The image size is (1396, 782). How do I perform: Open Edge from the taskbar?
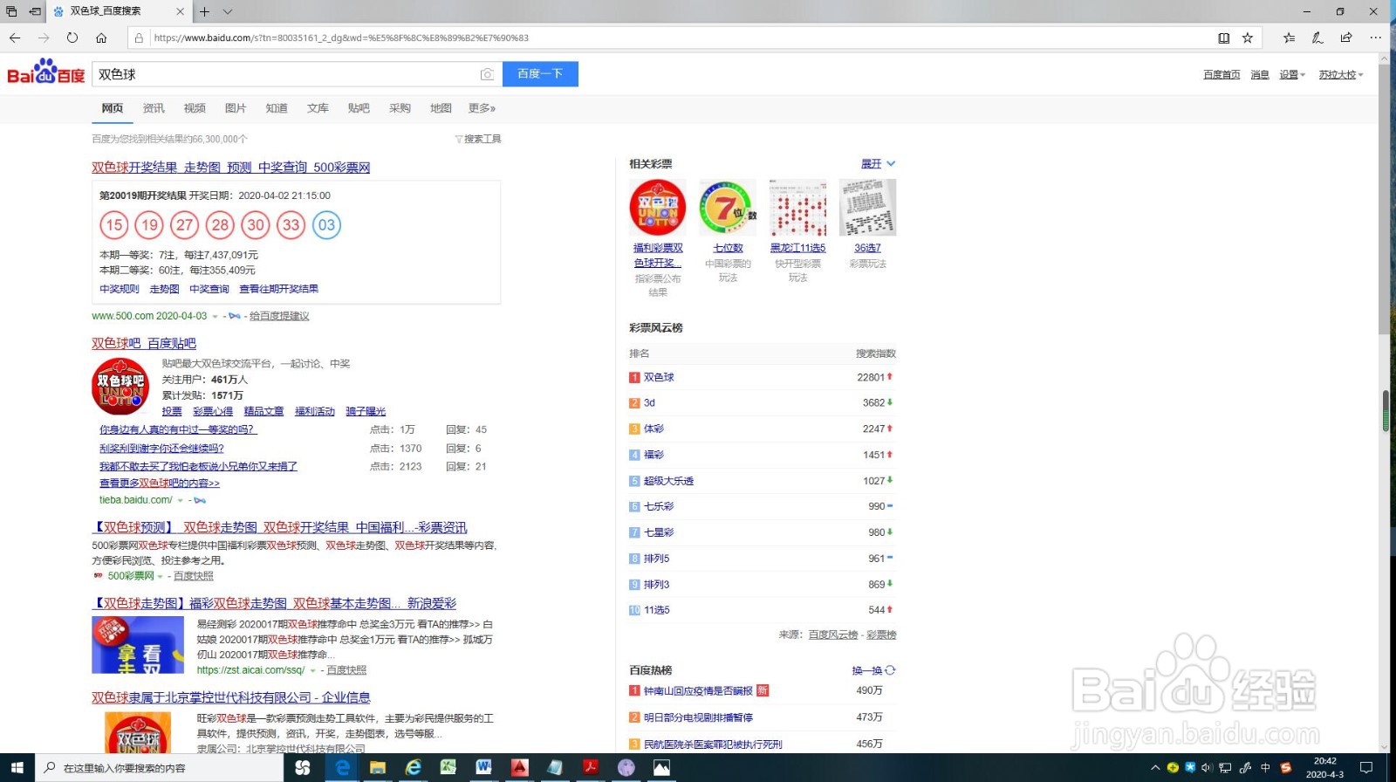[x=343, y=767]
